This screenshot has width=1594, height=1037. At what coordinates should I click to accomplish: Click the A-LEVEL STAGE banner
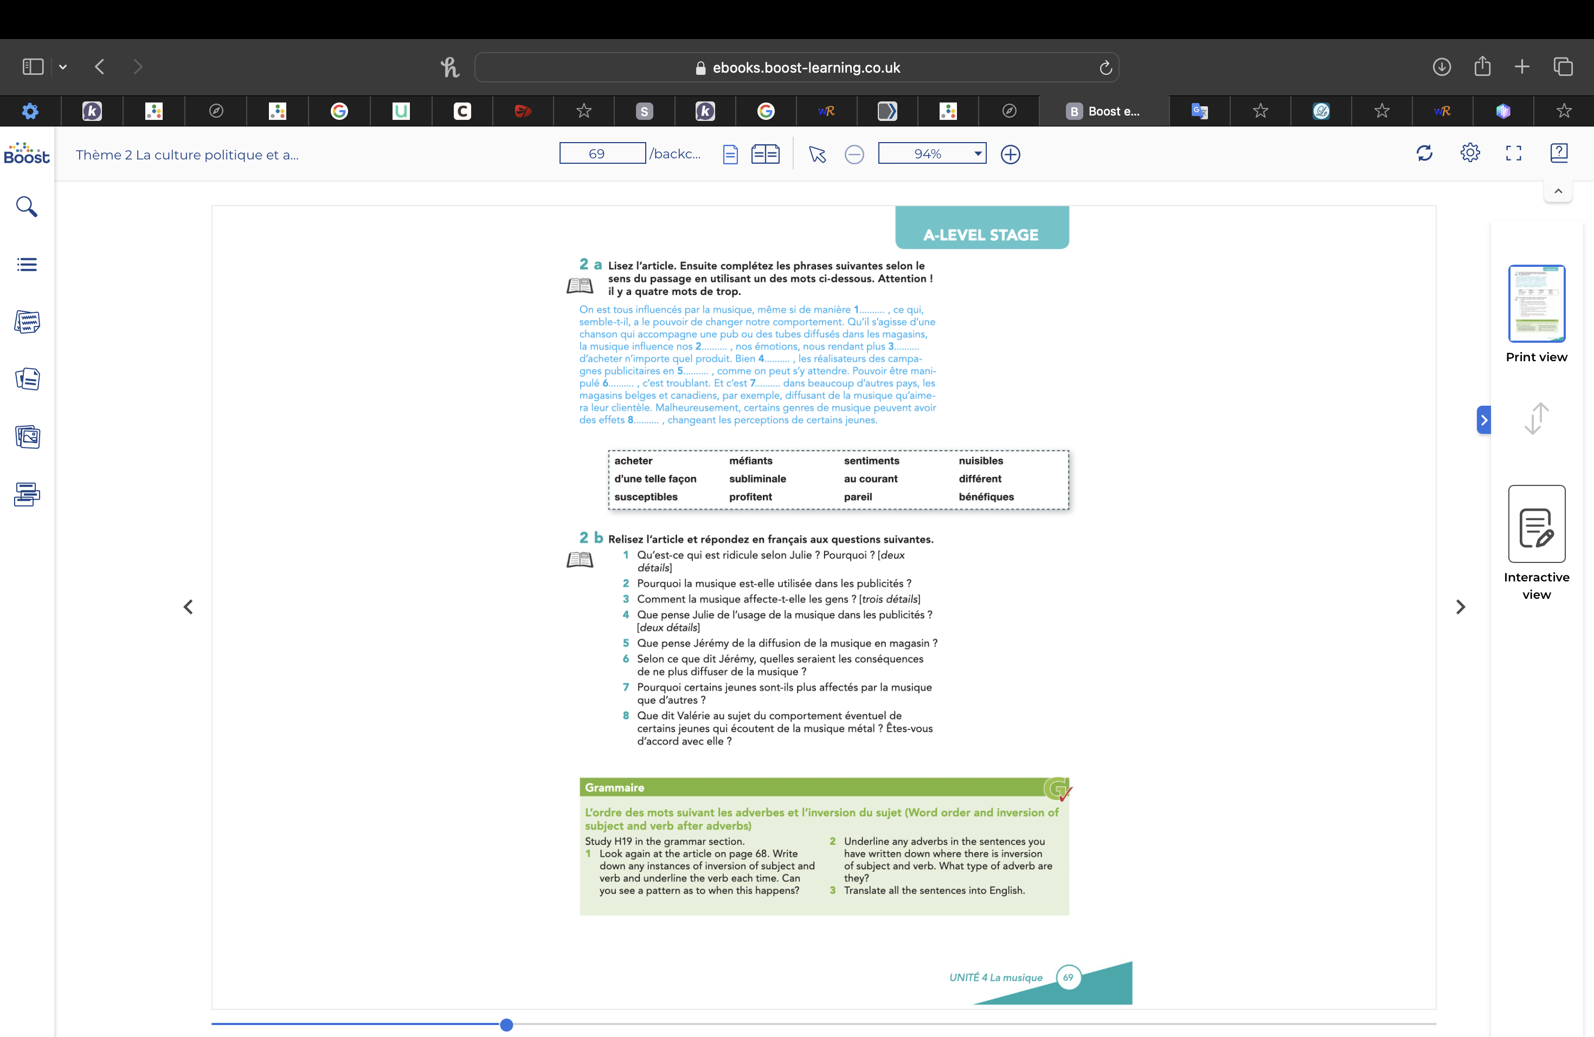pyautogui.click(x=981, y=228)
